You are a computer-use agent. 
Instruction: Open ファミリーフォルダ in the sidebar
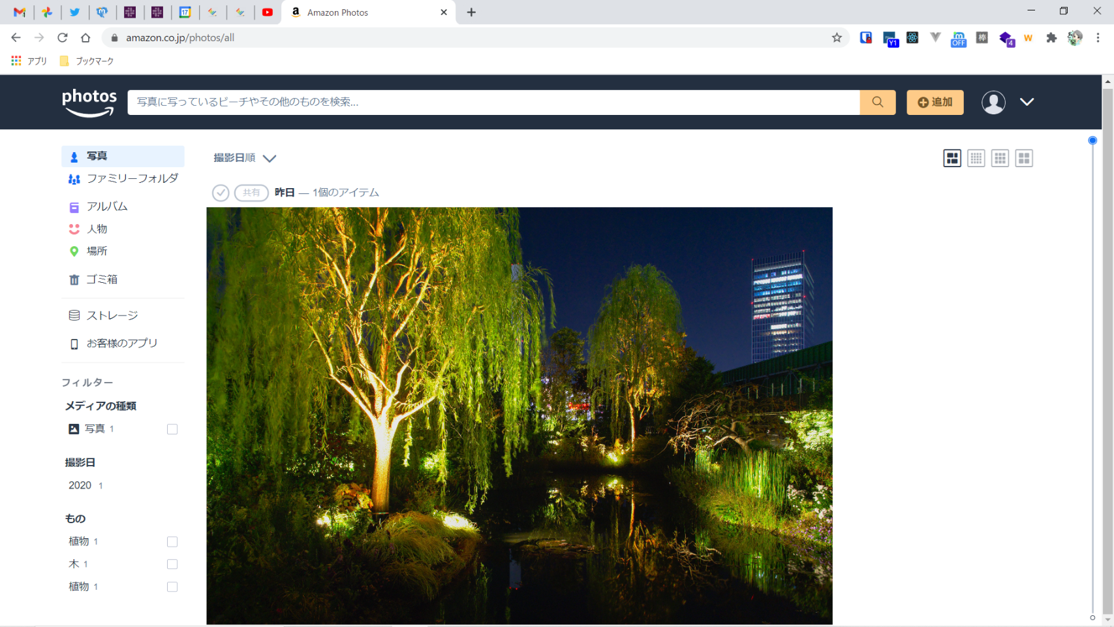(132, 178)
